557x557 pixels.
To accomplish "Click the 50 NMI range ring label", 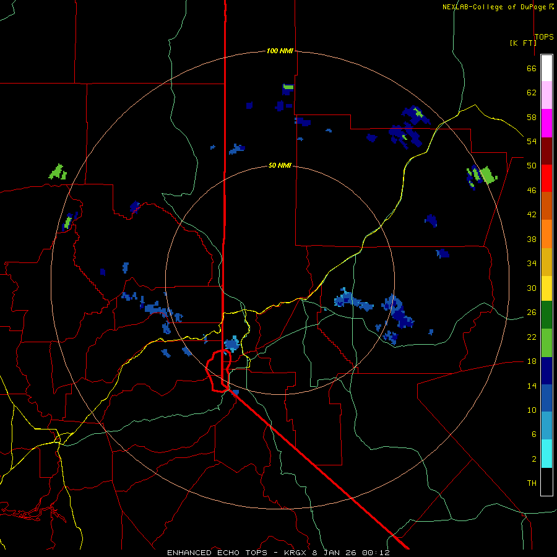I will click(280, 165).
